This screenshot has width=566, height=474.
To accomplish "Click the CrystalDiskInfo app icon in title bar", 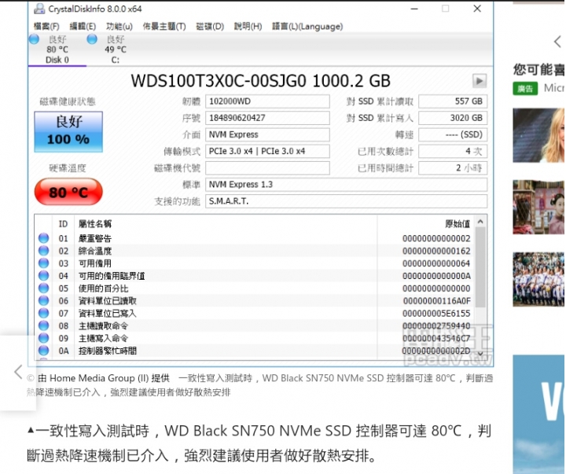I will 39,9.
